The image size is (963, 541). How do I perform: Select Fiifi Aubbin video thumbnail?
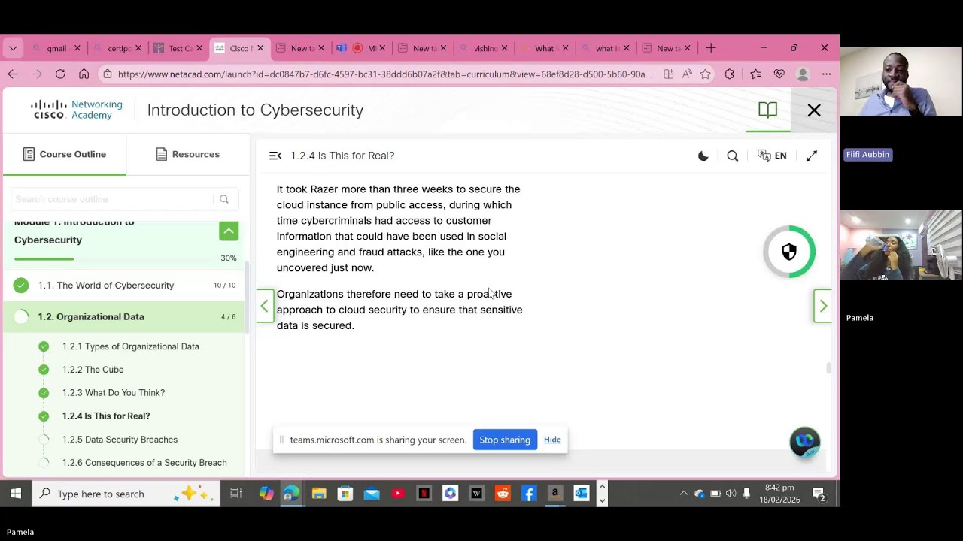point(901,83)
